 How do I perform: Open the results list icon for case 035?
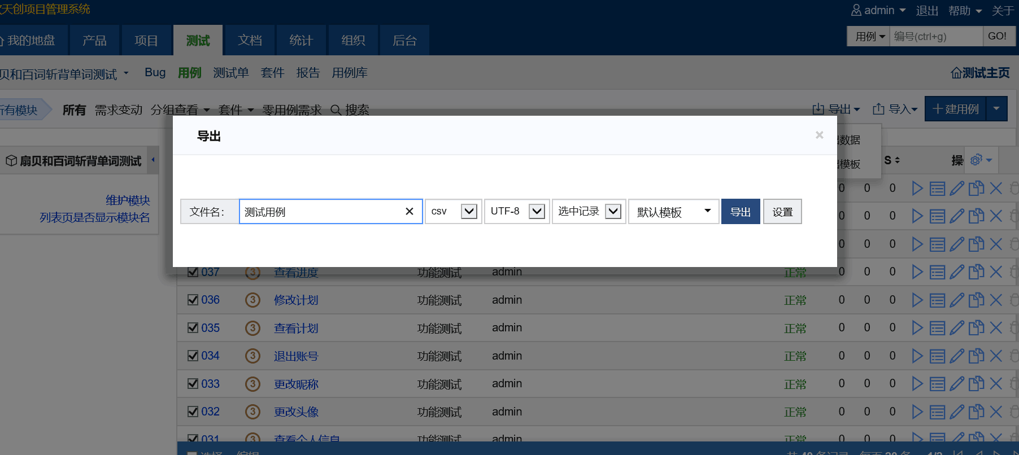click(937, 328)
